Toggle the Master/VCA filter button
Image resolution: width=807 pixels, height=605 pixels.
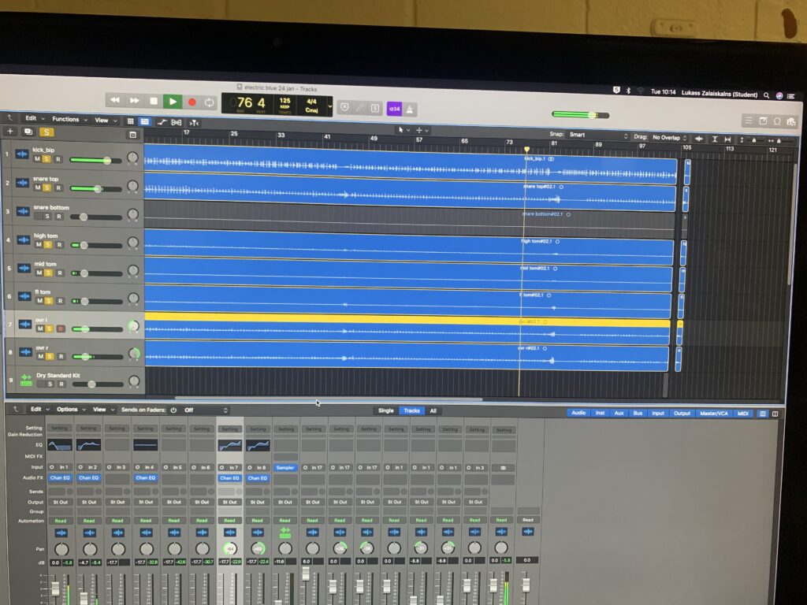[714, 414]
